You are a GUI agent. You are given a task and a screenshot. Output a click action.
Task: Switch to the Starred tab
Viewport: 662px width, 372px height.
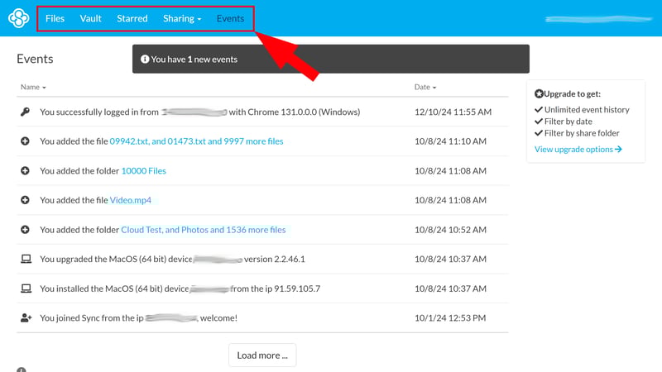click(x=132, y=18)
